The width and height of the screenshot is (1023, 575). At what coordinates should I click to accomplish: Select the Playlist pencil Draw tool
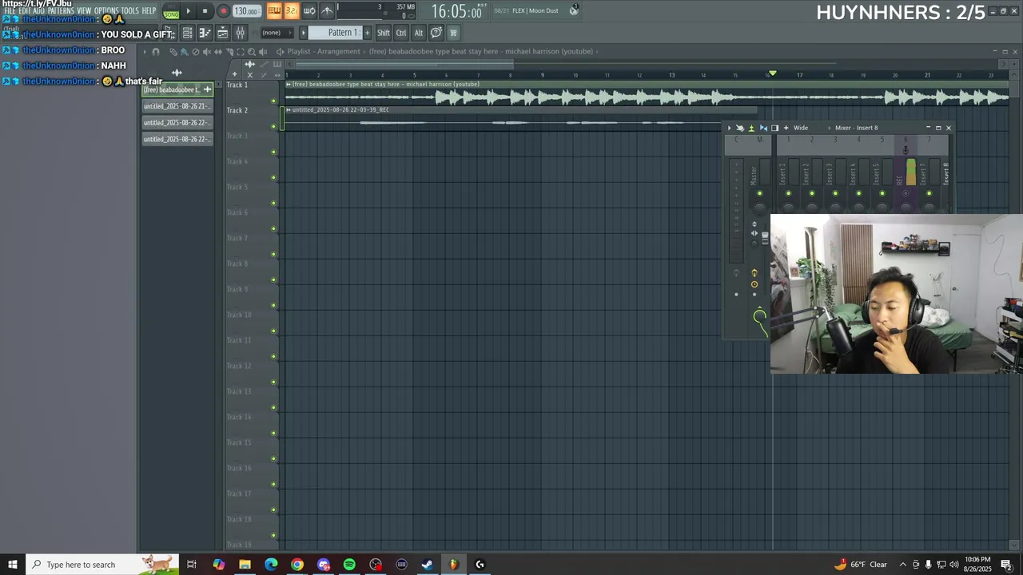click(x=173, y=51)
